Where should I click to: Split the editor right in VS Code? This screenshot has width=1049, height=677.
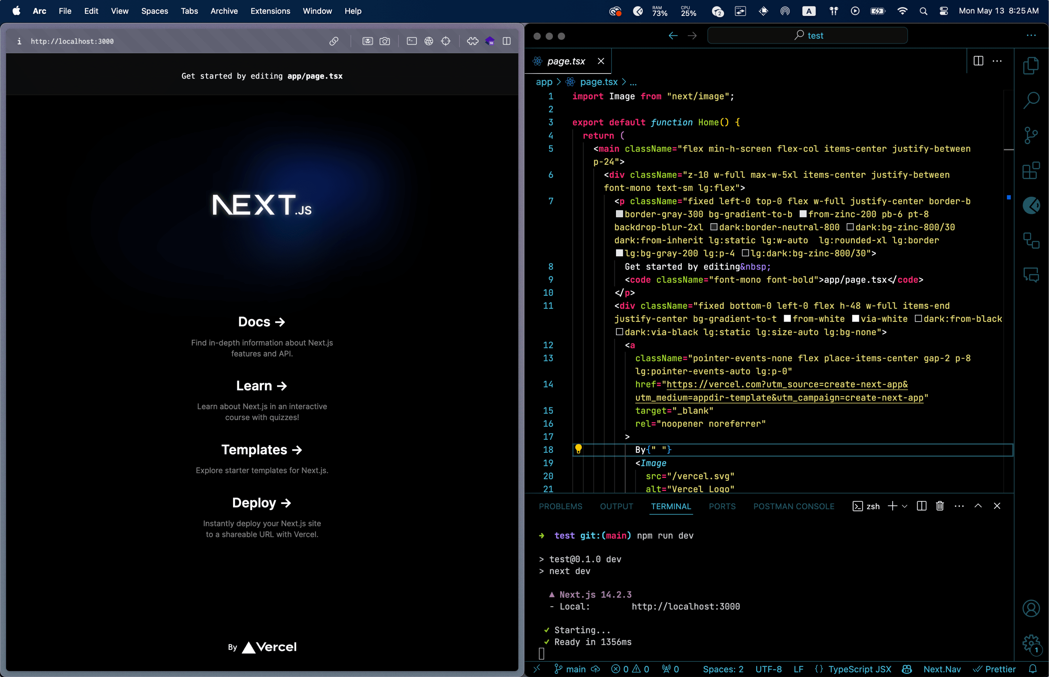click(978, 61)
